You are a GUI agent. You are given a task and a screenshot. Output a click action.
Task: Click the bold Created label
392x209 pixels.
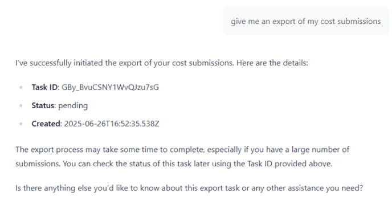click(x=46, y=124)
